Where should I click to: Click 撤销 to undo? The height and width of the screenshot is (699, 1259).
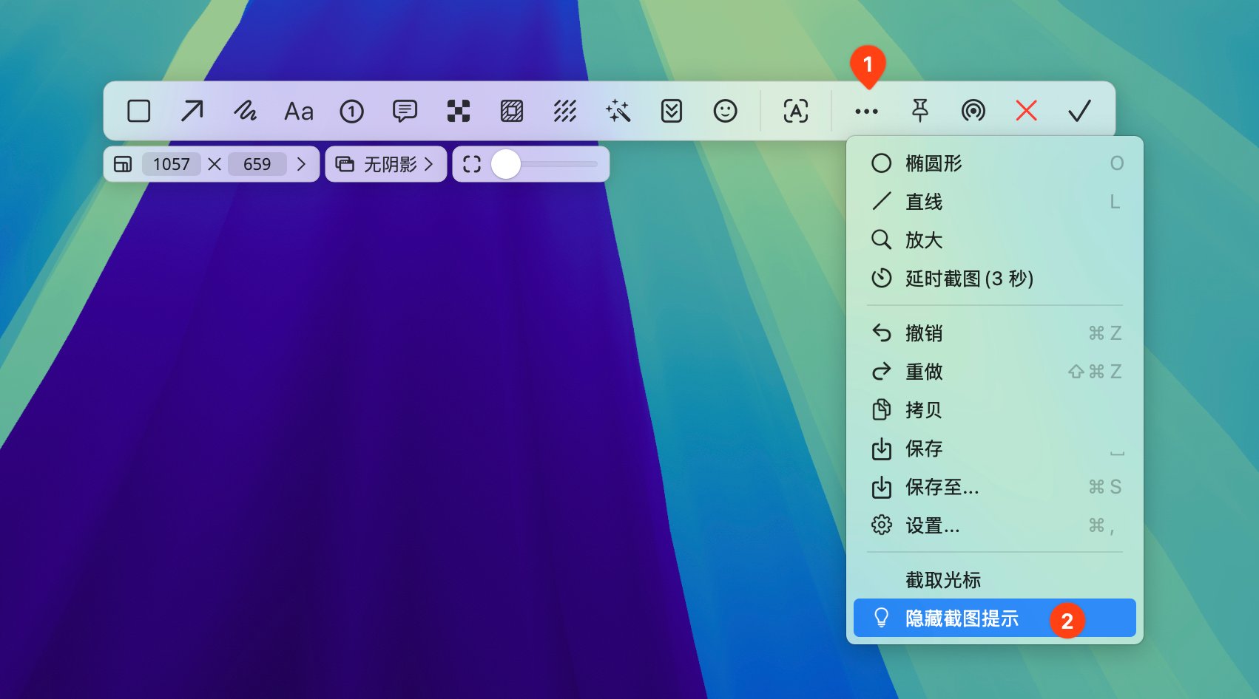click(995, 333)
